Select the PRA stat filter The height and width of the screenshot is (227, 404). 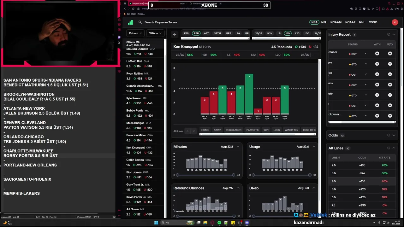click(229, 33)
